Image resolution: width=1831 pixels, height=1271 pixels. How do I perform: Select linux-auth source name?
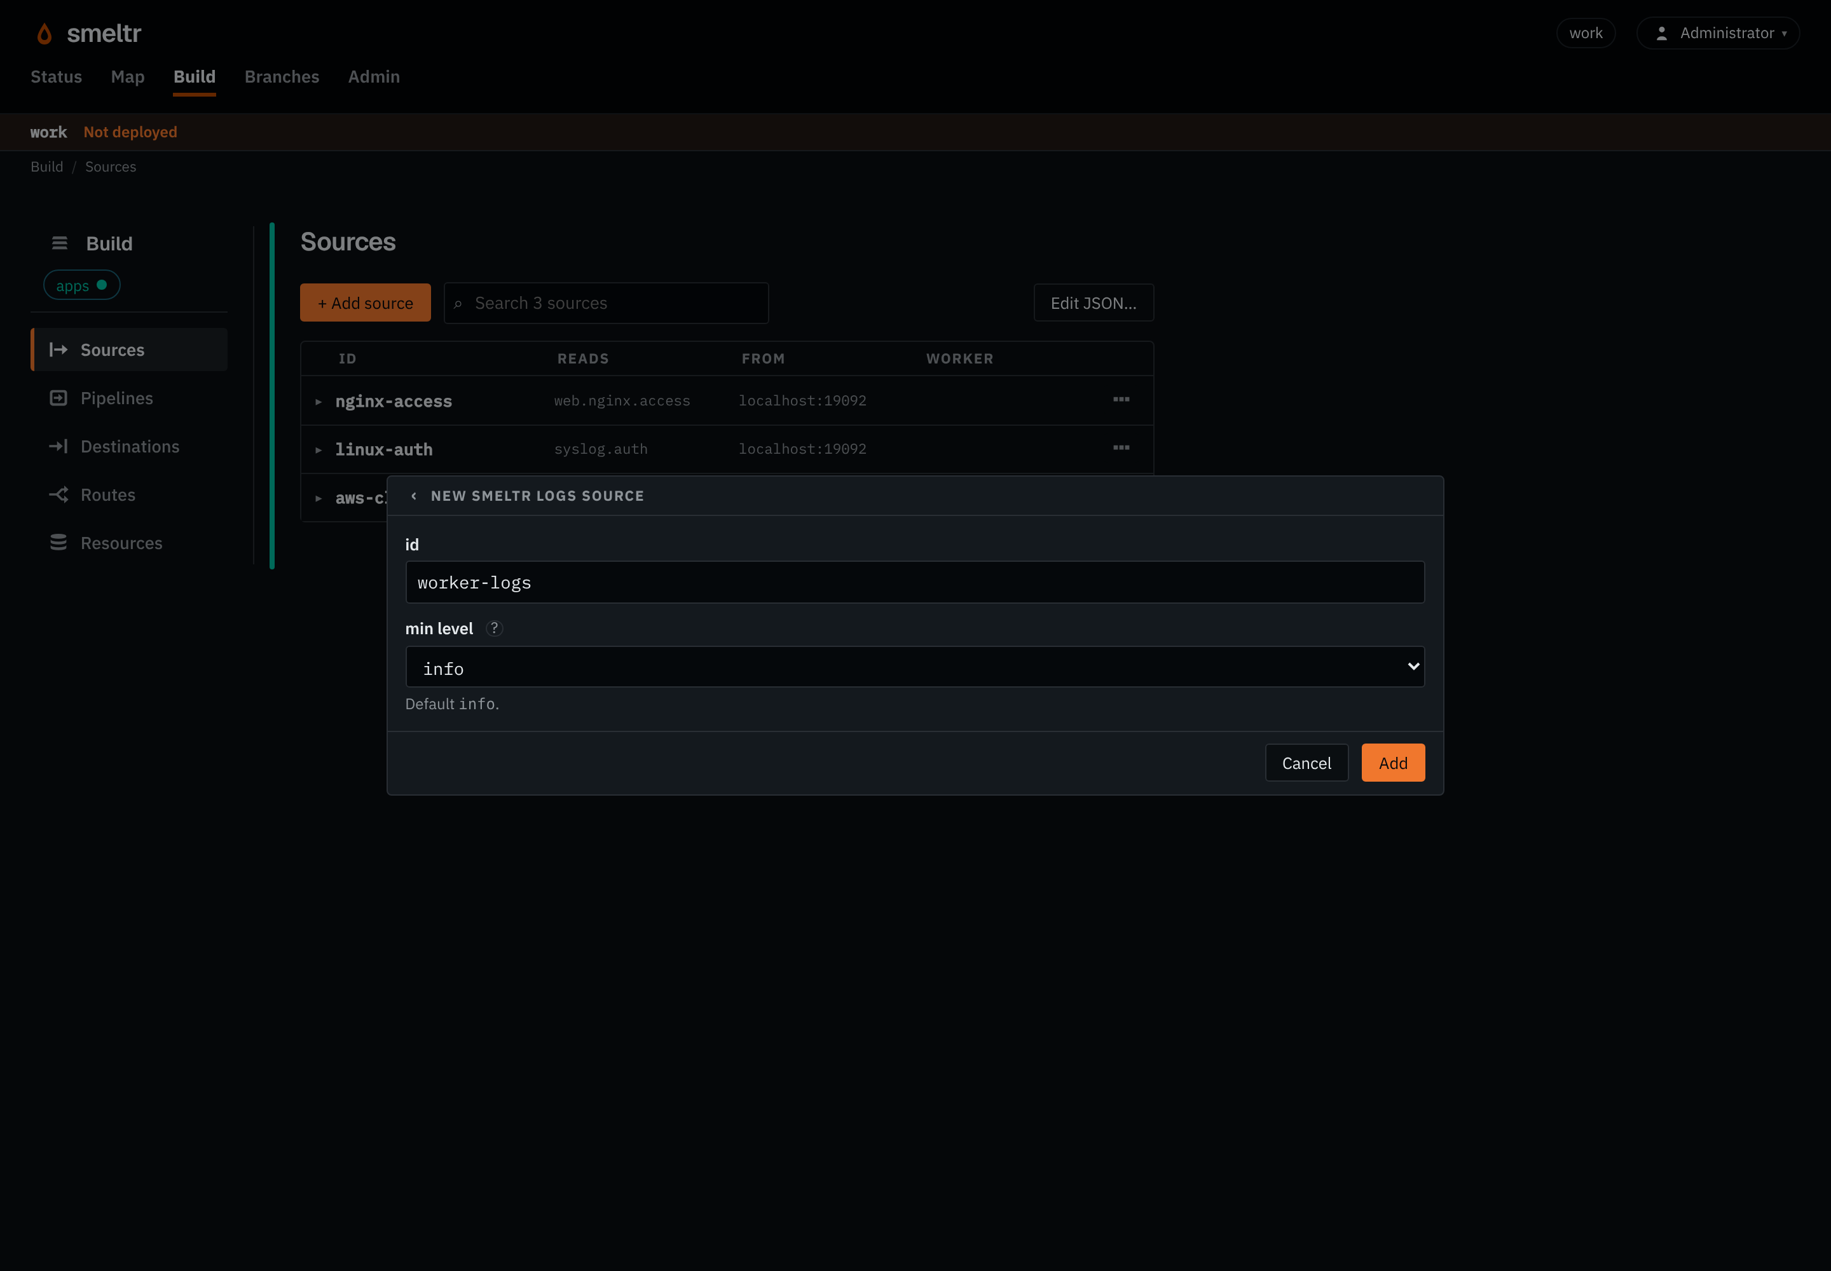click(x=384, y=449)
